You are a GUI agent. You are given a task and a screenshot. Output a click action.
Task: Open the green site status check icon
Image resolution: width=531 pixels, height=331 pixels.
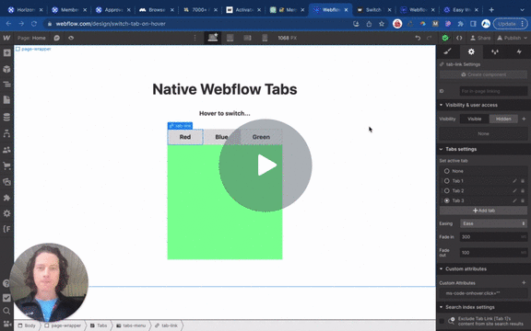pos(445,38)
